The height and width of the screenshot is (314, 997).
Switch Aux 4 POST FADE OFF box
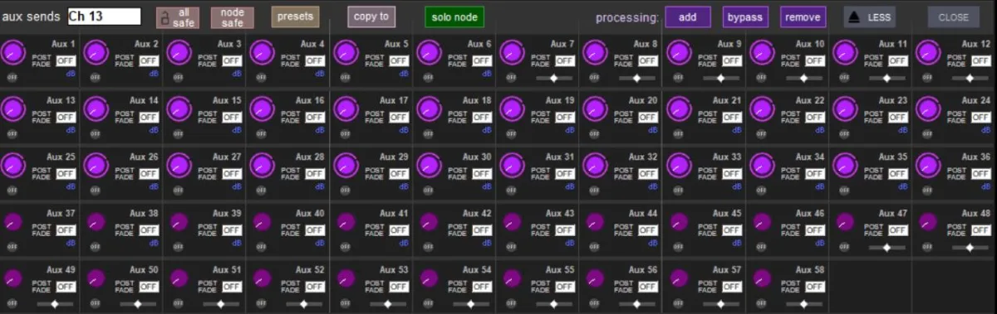coord(315,60)
